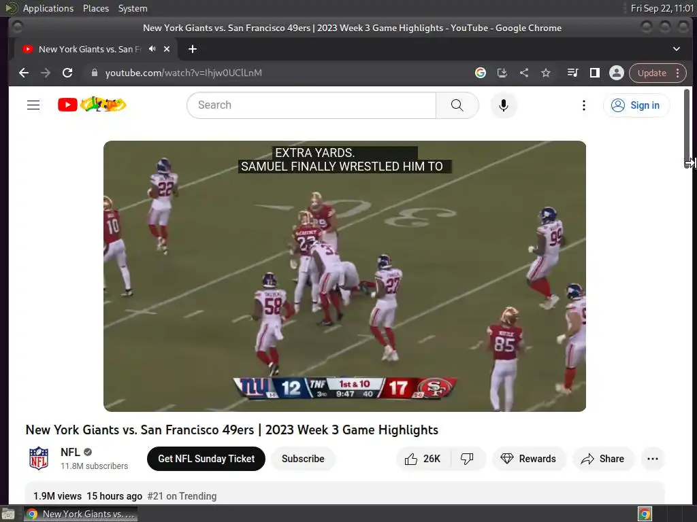Open the NFL channel avatar

[39, 458]
